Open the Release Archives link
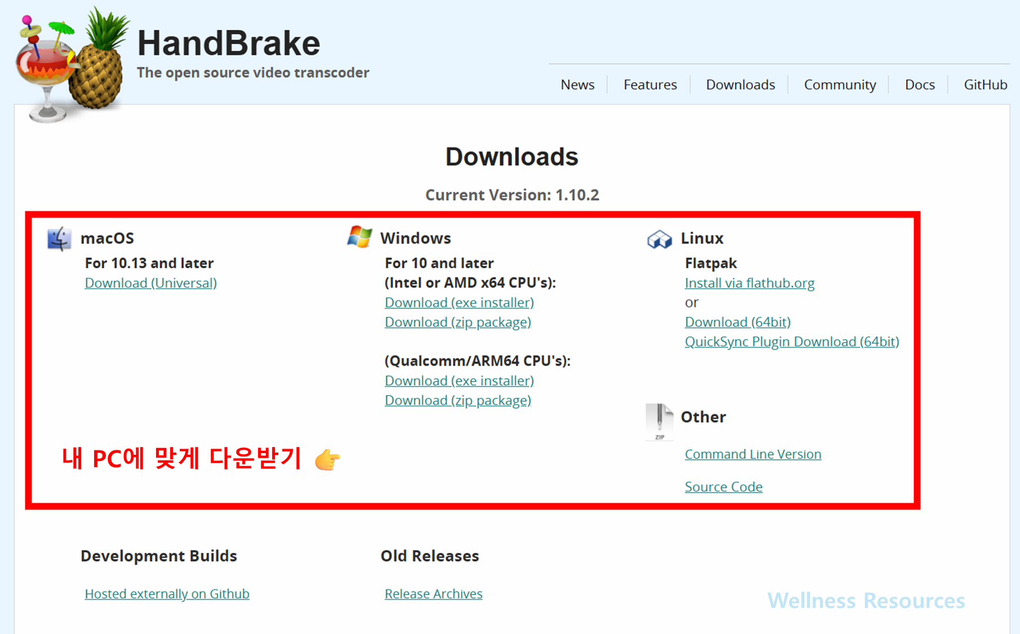The width and height of the screenshot is (1020, 634). pyautogui.click(x=433, y=594)
